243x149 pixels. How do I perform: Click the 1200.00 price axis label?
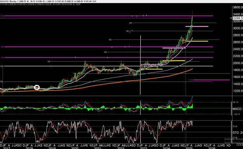click(x=238, y=91)
